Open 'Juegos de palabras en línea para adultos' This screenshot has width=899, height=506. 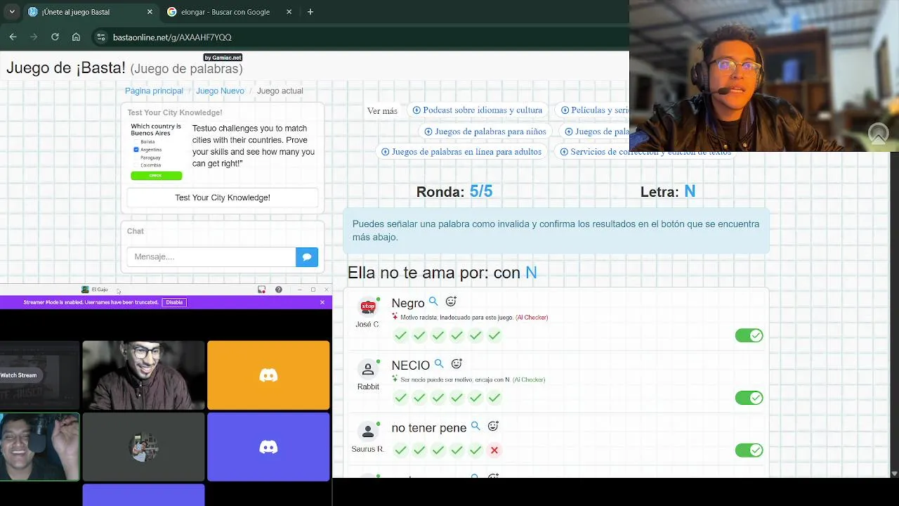tap(461, 152)
